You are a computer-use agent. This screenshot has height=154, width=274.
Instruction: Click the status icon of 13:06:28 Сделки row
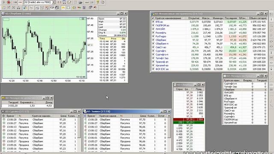tap(4, 119)
